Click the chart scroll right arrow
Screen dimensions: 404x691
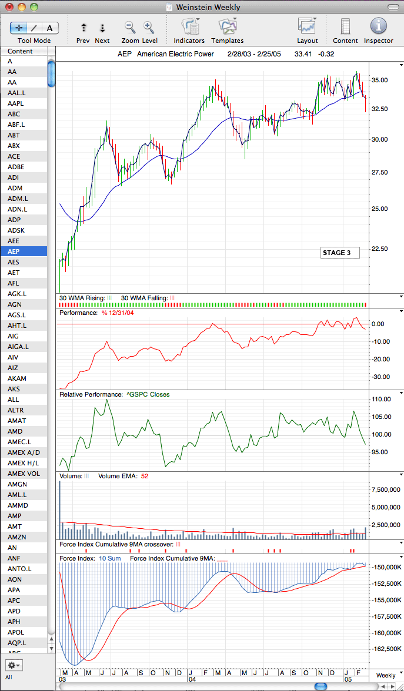pos(392,686)
